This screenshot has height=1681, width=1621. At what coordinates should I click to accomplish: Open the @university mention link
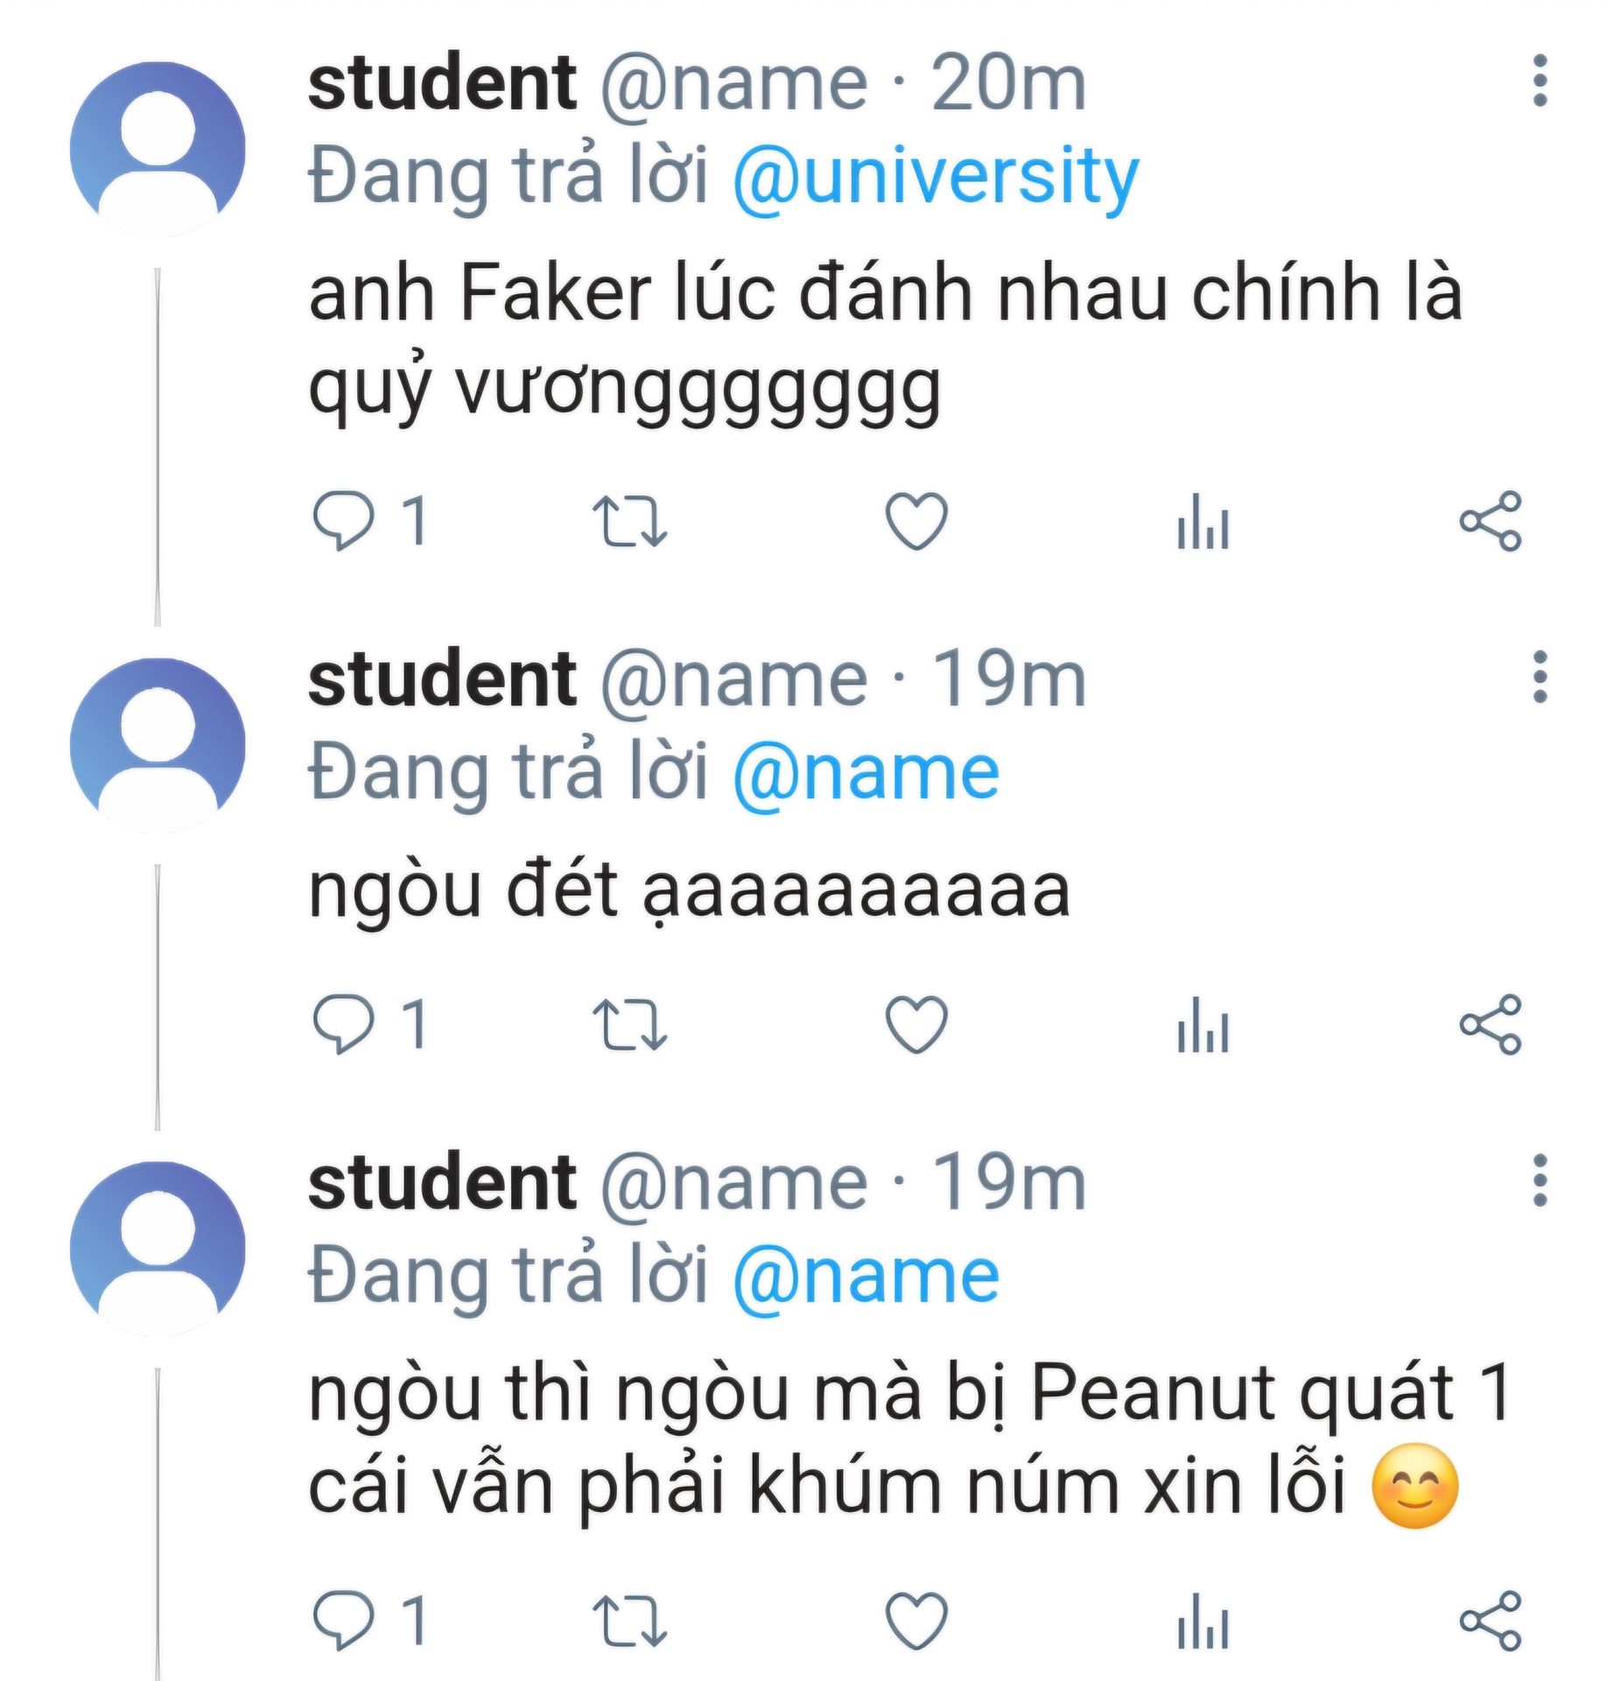point(935,176)
